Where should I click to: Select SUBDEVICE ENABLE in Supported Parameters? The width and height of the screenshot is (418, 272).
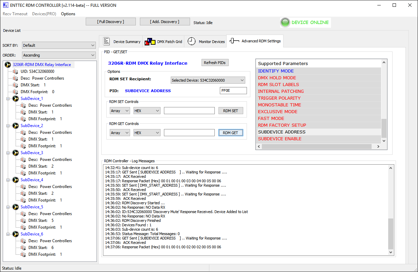pyautogui.click(x=279, y=139)
